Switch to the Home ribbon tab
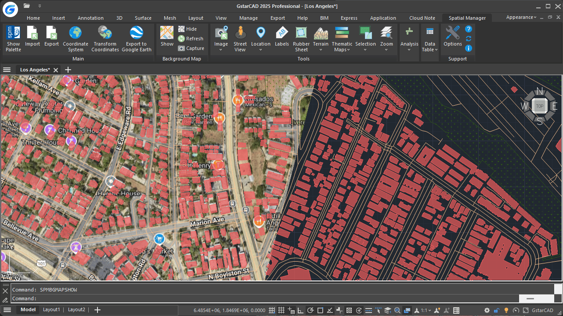 (x=33, y=18)
